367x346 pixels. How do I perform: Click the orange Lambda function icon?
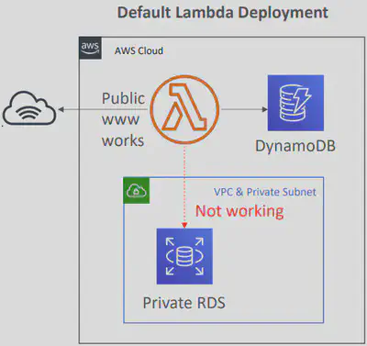coord(184,109)
